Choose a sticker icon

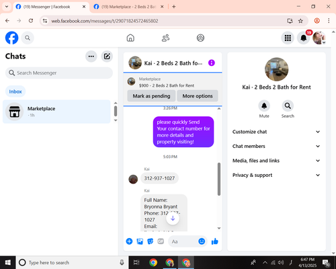(151, 241)
